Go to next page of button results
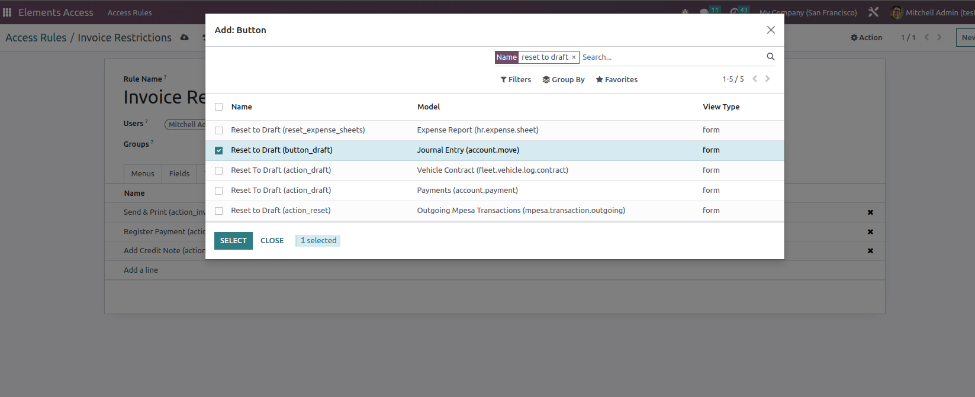 coord(768,79)
